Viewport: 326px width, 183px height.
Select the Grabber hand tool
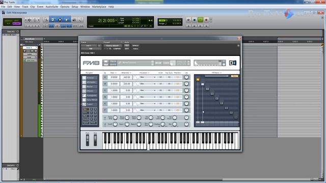tap(67, 20)
